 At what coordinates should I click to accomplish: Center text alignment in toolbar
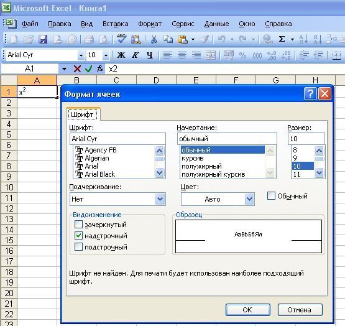(182, 55)
